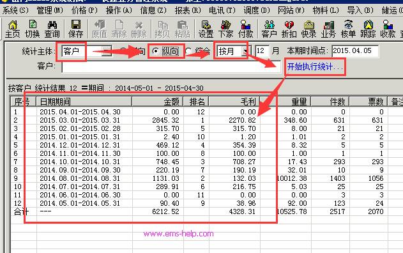403x253 pixels.
Task: Open the 查询 binoculars search tool
Action: click(x=52, y=29)
